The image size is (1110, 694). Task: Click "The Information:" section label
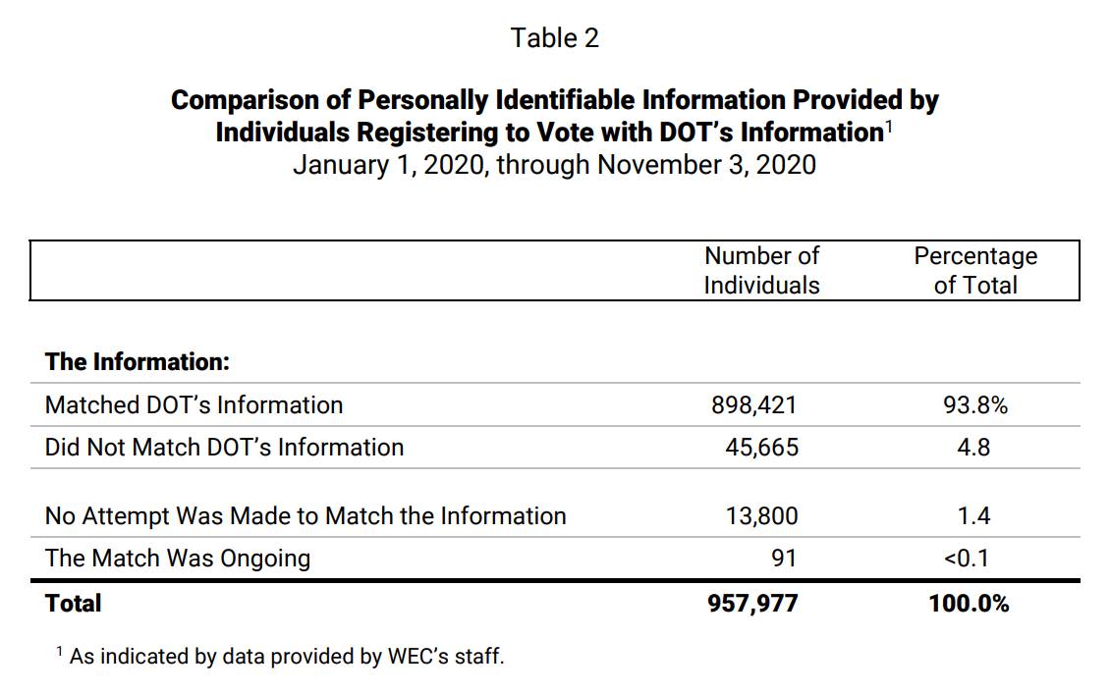pyautogui.click(x=137, y=361)
